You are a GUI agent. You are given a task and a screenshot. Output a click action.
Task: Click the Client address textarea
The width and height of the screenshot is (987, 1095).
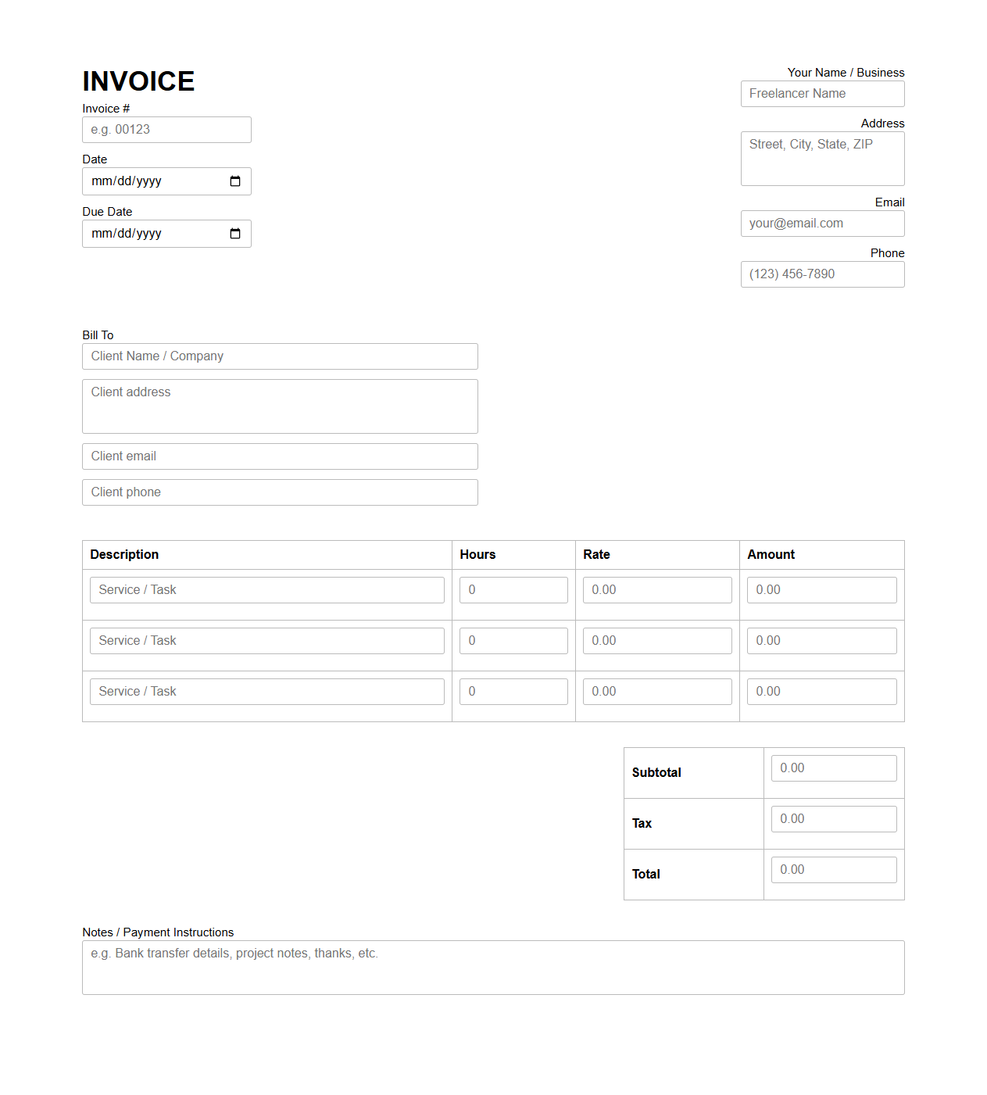point(279,406)
